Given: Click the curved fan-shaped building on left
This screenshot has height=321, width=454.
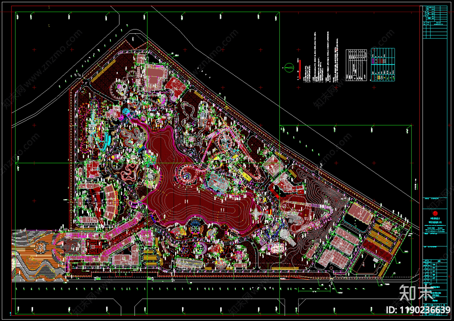Looking at the screenshot, I should coord(111,202).
